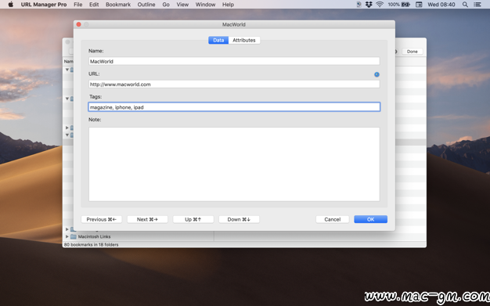This screenshot has width=490, height=306.
Task: Click the URL Manager Pro menu bar status icon
Action: (358, 5)
